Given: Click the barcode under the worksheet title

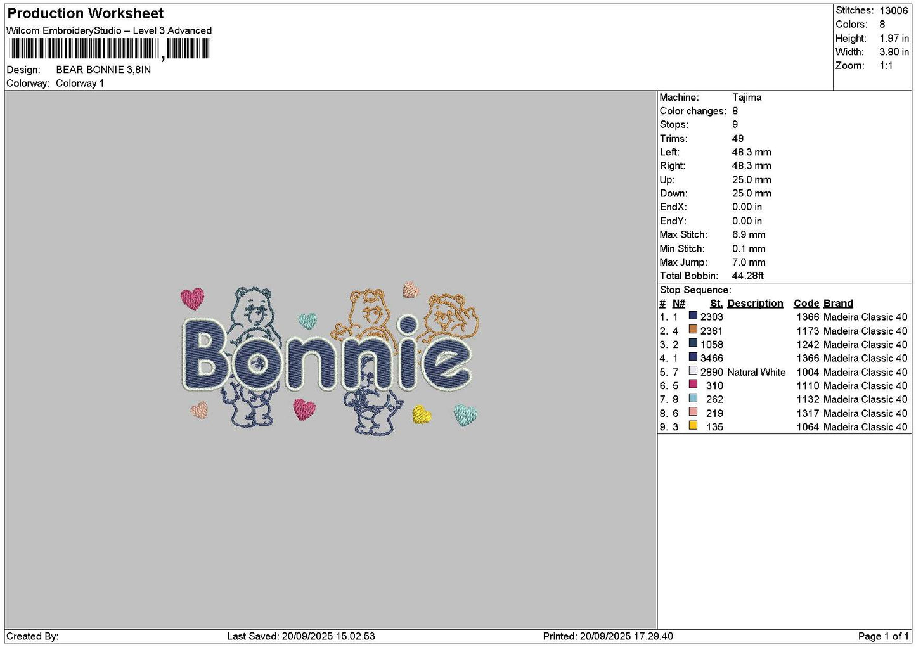Looking at the screenshot, I should (109, 49).
